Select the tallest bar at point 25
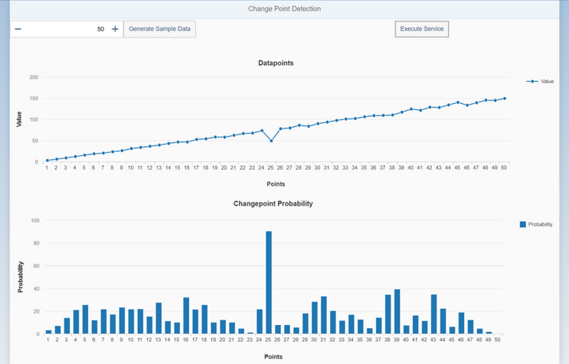 click(269, 282)
